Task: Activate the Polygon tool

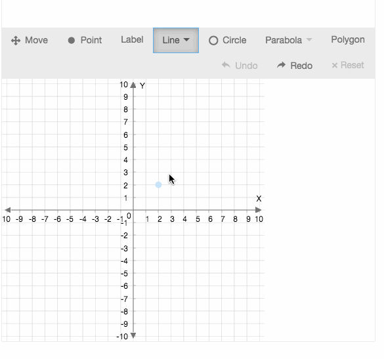Action: click(348, 39)
